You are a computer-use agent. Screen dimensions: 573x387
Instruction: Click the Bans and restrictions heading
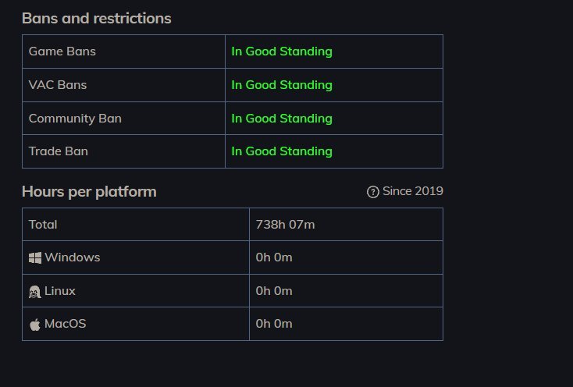[97, 18]
